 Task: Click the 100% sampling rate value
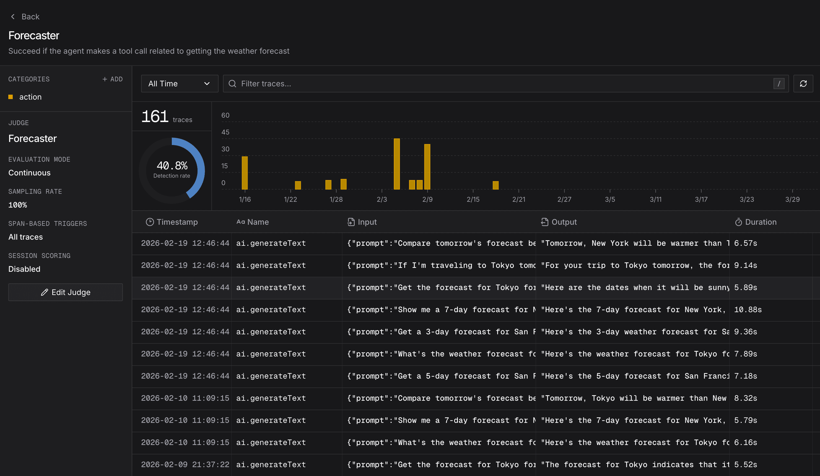(x=18, y=205)
